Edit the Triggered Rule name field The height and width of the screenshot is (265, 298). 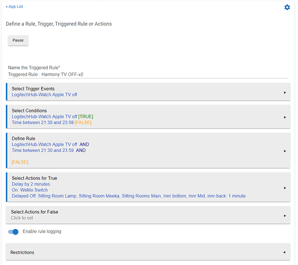[148, 75]
